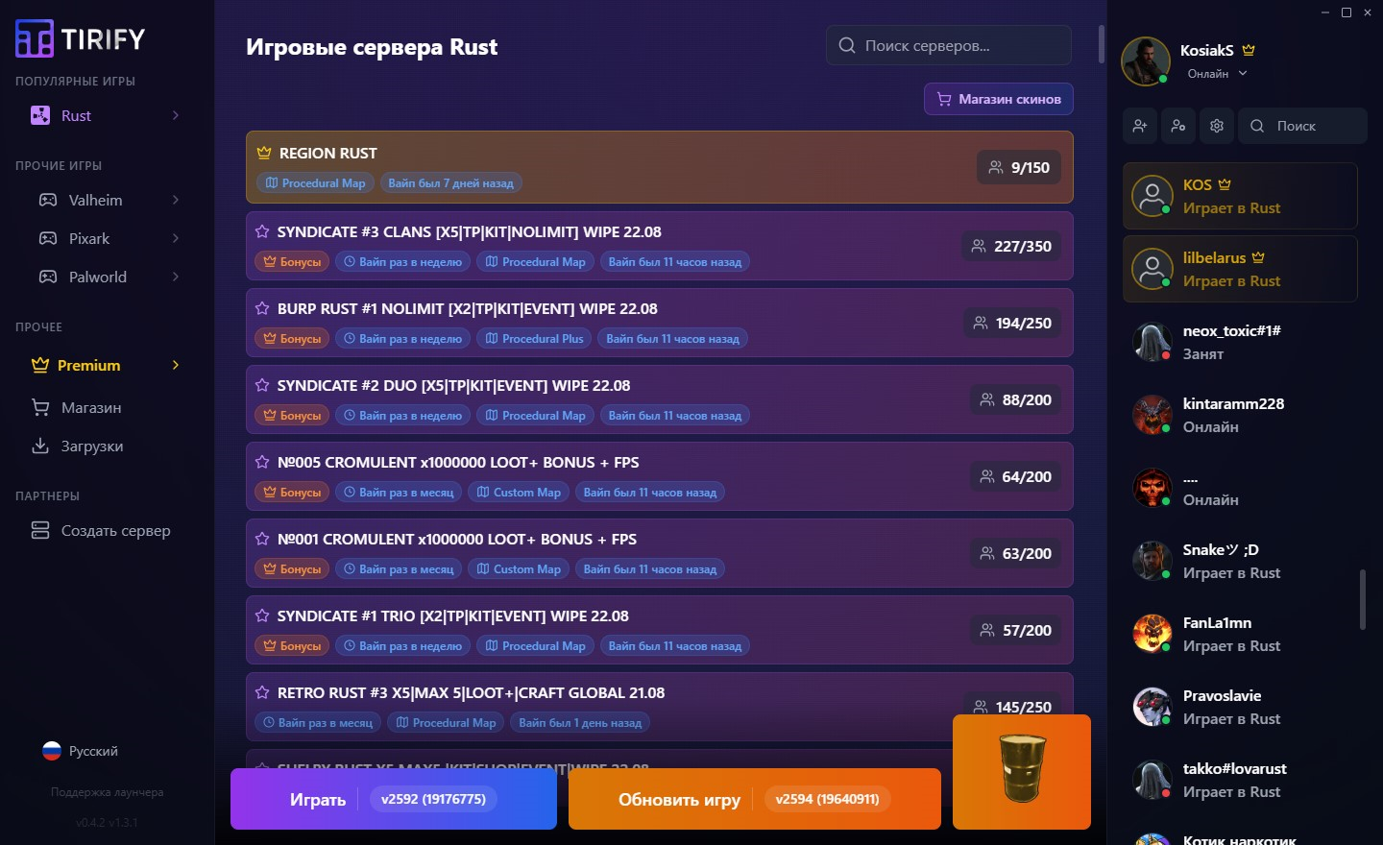The height and width of the screenshot is (845, 1383).
Task: Open Поддержка лаунчера link
Action: click(107, 792)
